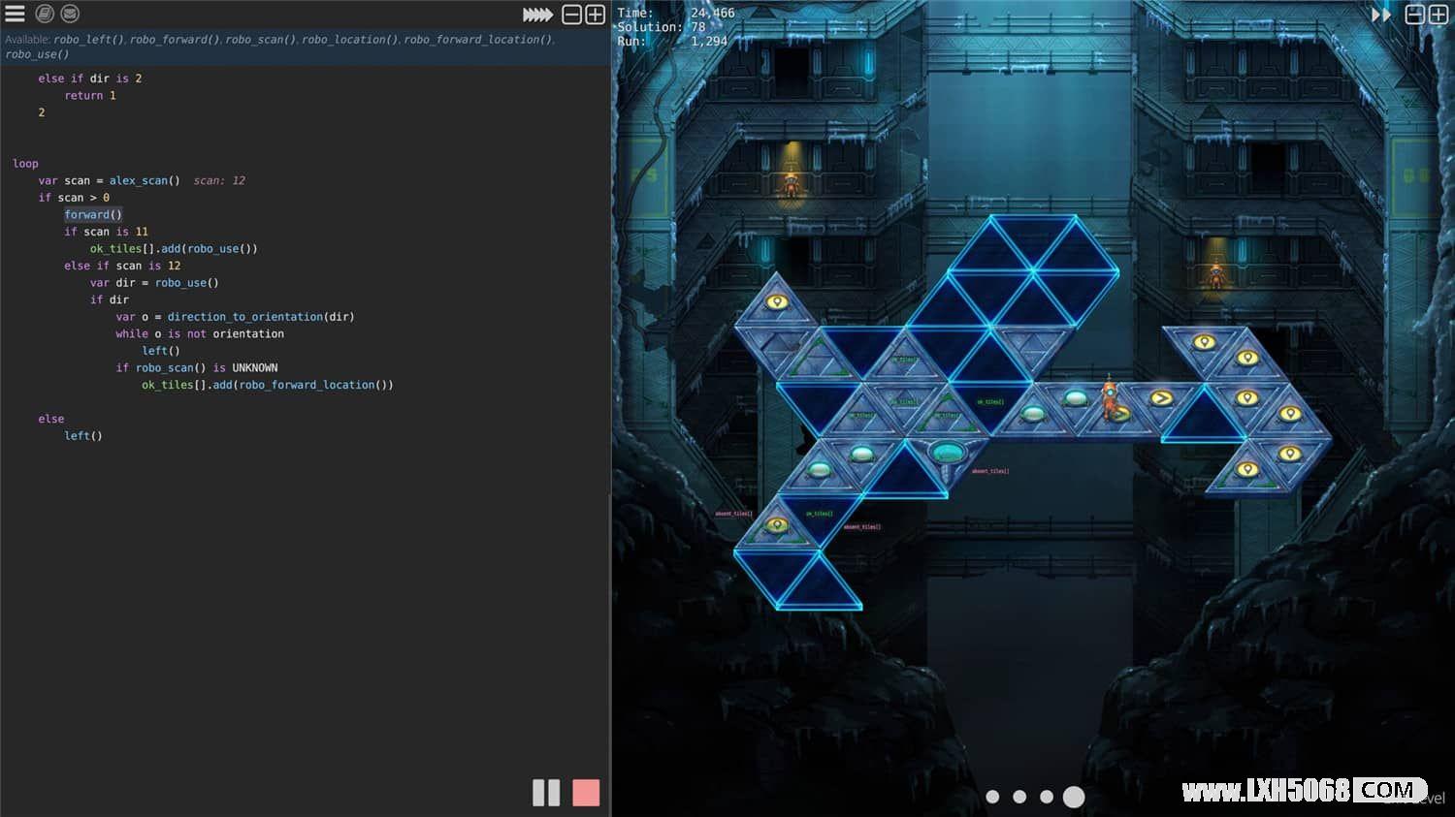Click robo_left() in Available list
The image size is (1455, 817).
pos(88,40)
